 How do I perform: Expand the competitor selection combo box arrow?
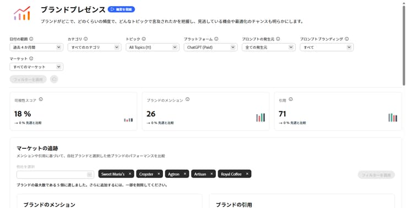click(90, 175)
